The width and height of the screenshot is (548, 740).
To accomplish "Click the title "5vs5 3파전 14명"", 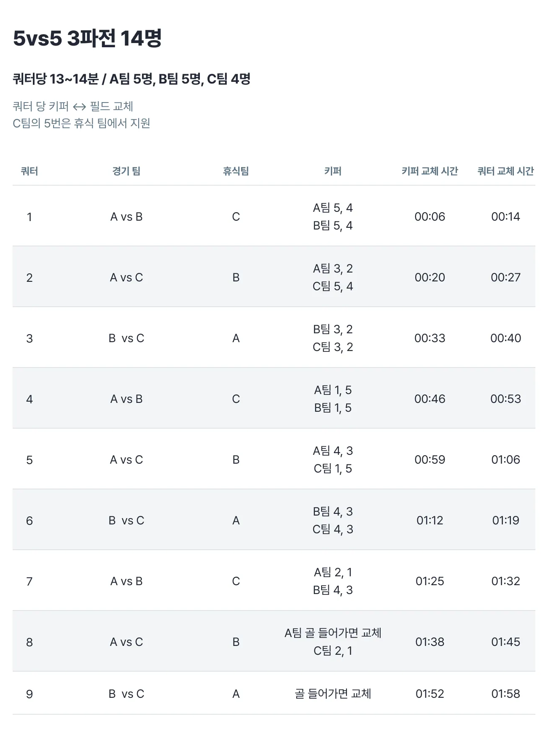I will 87,38.
